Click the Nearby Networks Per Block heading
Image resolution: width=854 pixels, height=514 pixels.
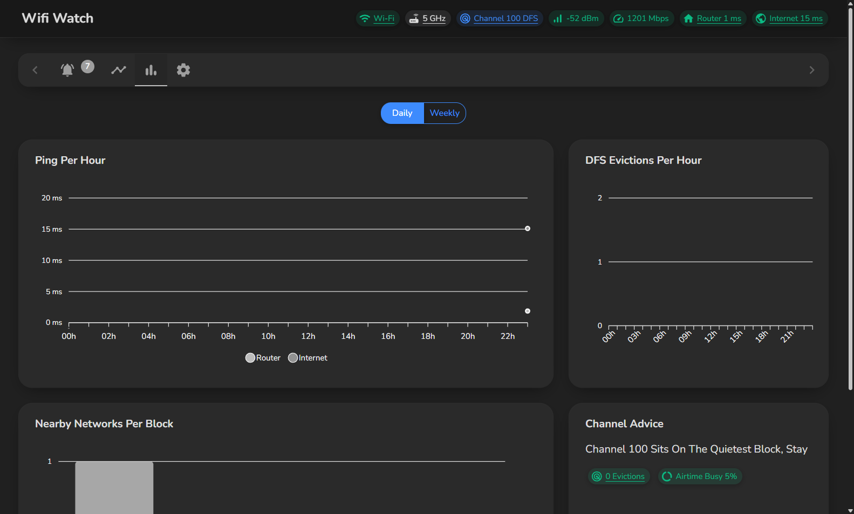[104, 423]
